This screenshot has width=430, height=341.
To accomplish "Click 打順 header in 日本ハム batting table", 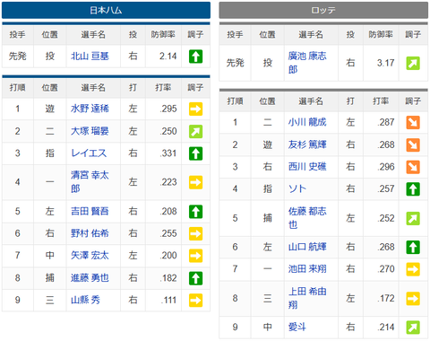I will pos(17,88).
